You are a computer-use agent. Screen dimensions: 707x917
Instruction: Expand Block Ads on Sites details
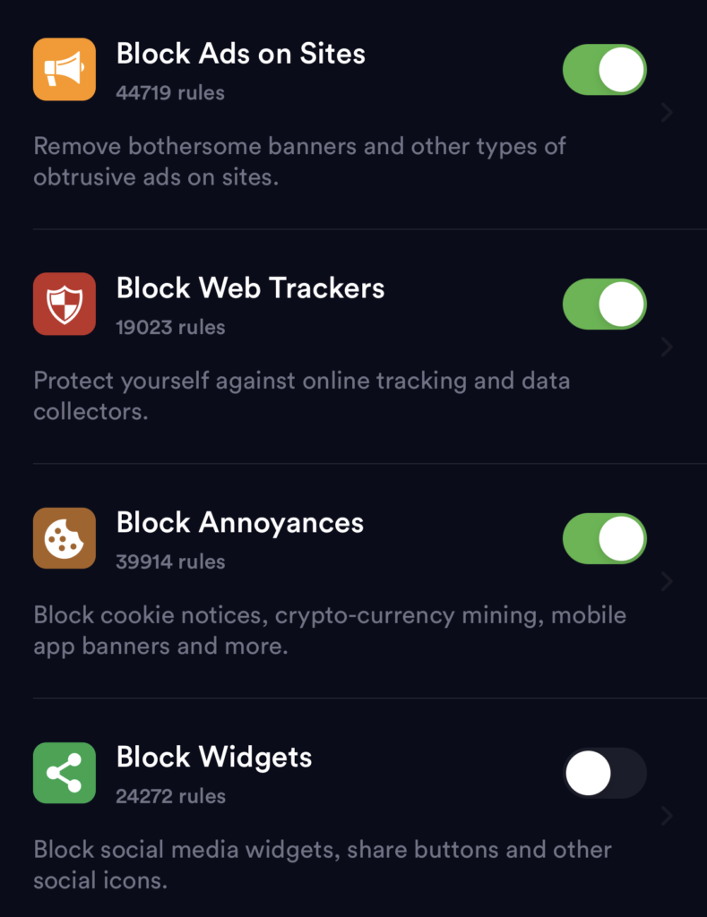[x=667, y=113]
